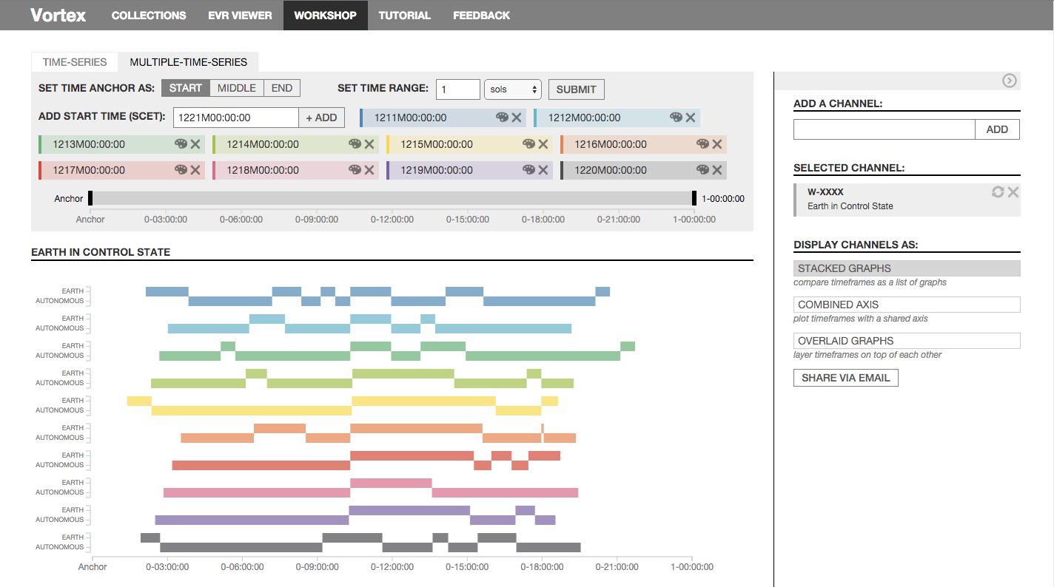Open color palette for 1219M00:00:00
This screenshot has width=1054, height=587.
528,170
